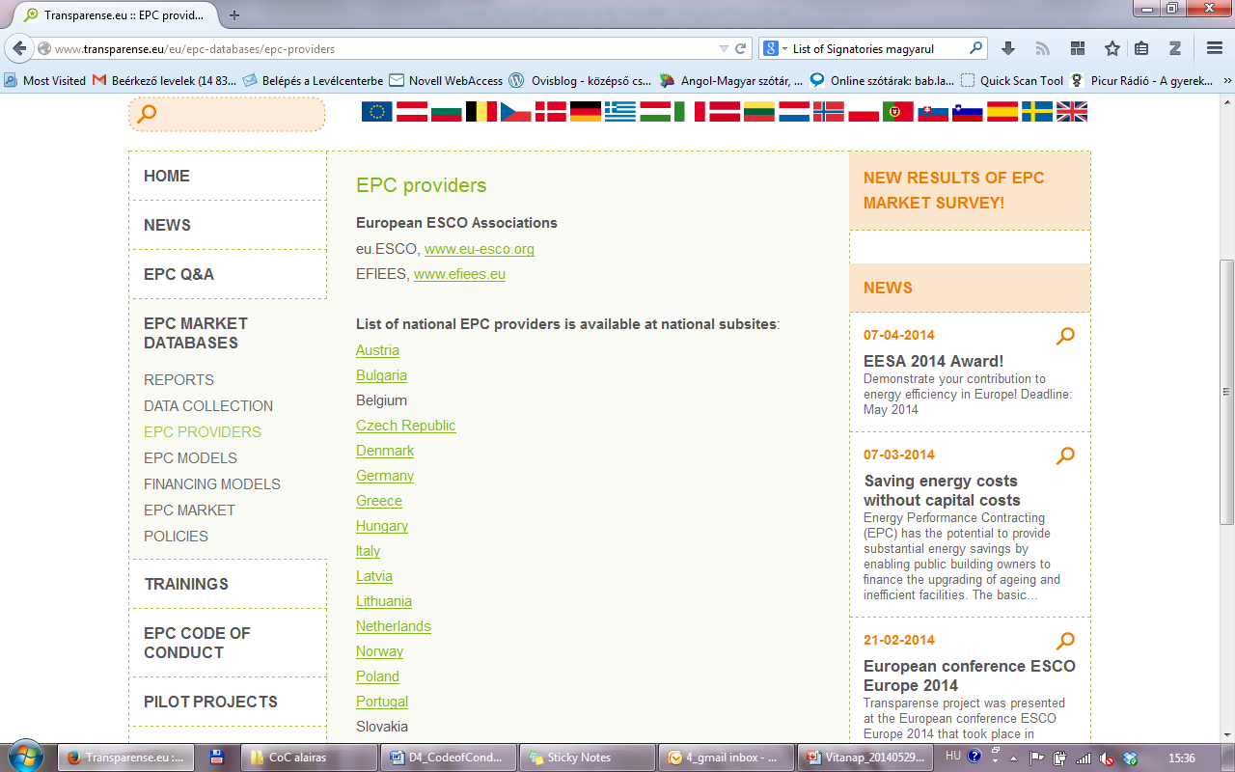The height and width of the screenshot is (772, 1235).
Task: Select the Lithuania flag icon
Action: pos(758,112)
